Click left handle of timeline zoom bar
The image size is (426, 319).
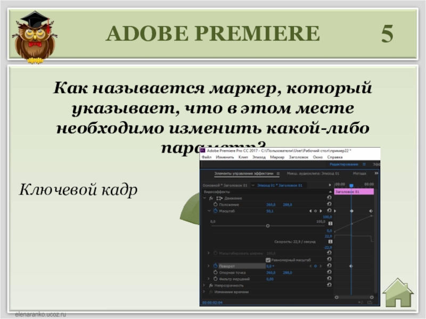click(337, 297)
